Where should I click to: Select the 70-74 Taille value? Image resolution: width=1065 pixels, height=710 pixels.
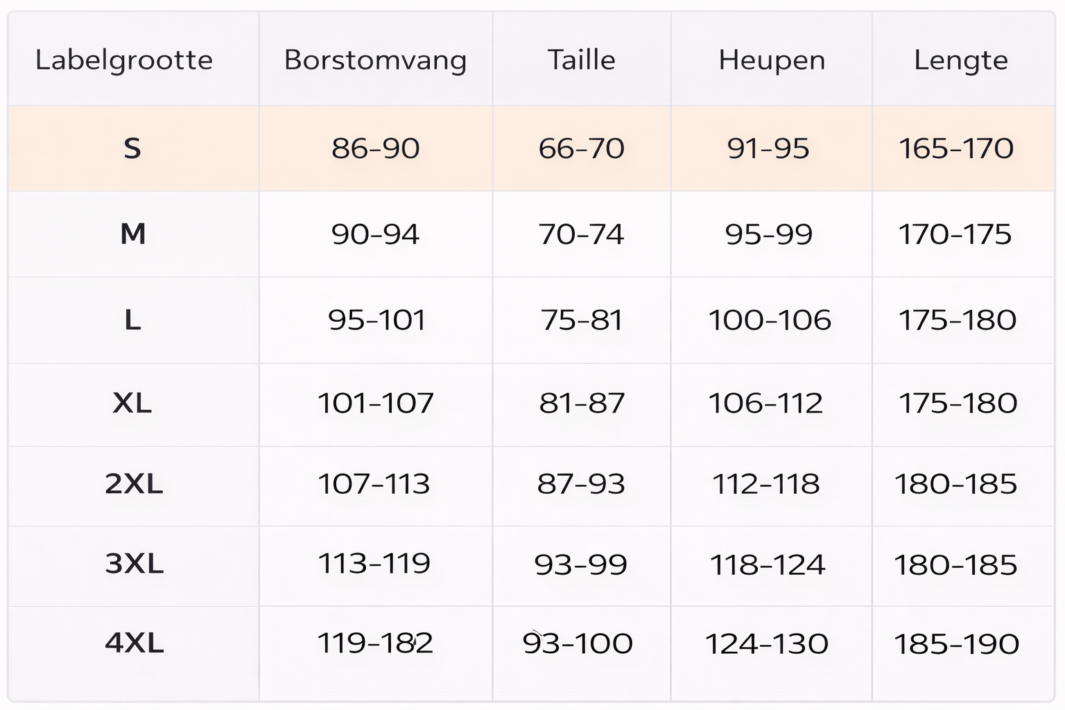point(581,234)
